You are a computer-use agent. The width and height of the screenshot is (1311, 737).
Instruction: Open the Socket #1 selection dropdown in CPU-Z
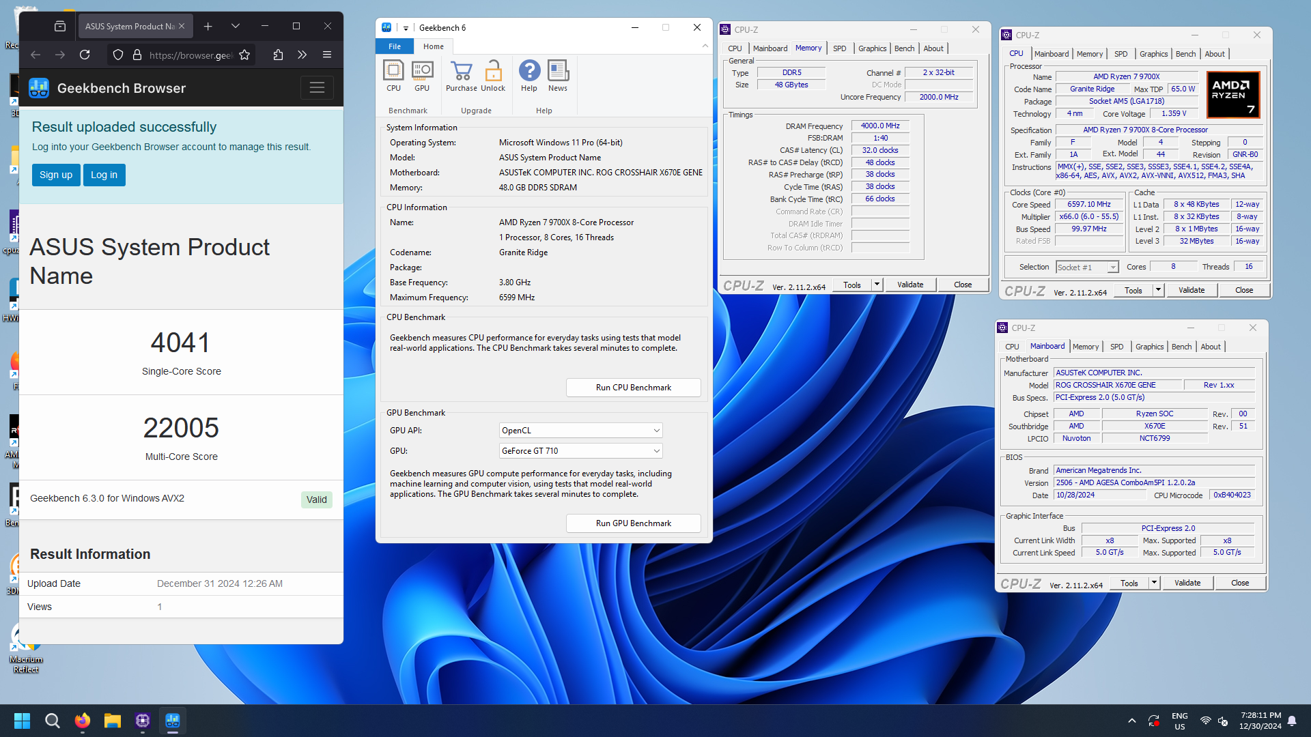(x=1087, y=268)
